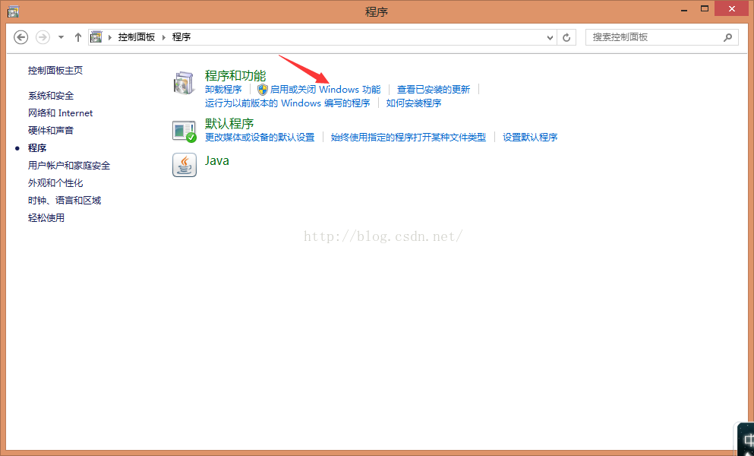Click 更改媒体或设备的默认设置 link

tap(260, 138)
